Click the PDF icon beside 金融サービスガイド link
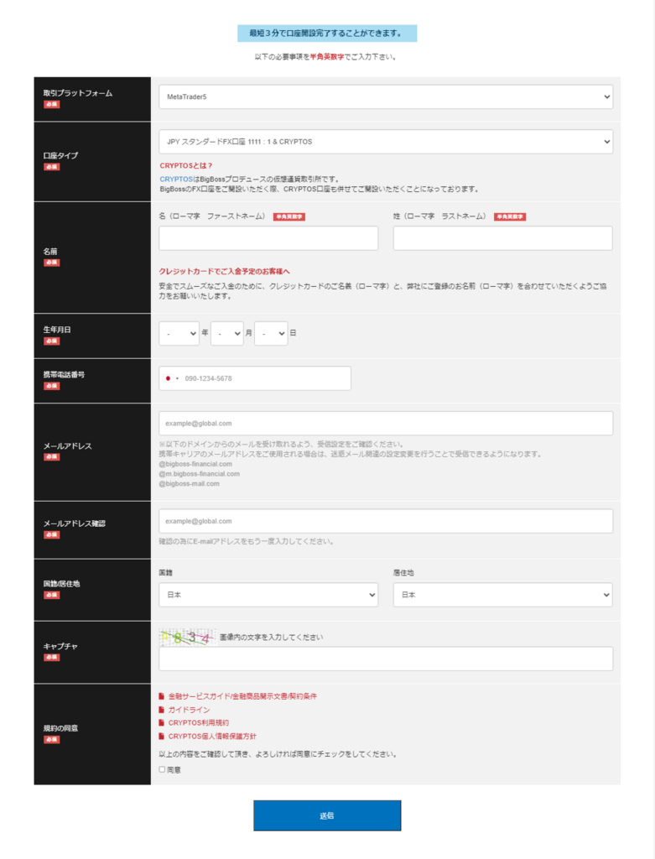This screenshot has height=859, width=655. pyautogui.click(x=162, y=696)
